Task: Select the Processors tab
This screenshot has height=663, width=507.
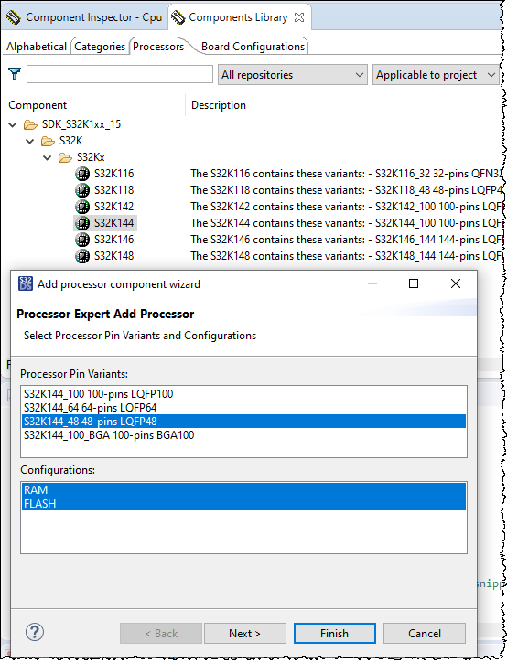Action: 158,47
